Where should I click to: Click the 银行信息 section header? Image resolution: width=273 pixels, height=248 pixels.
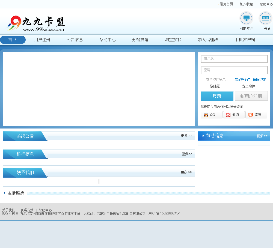coord(25,154)
